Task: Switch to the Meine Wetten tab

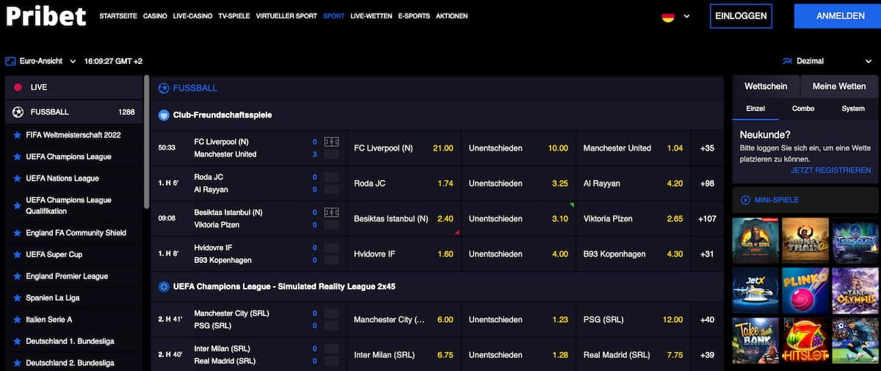Action: click(839, 87)
